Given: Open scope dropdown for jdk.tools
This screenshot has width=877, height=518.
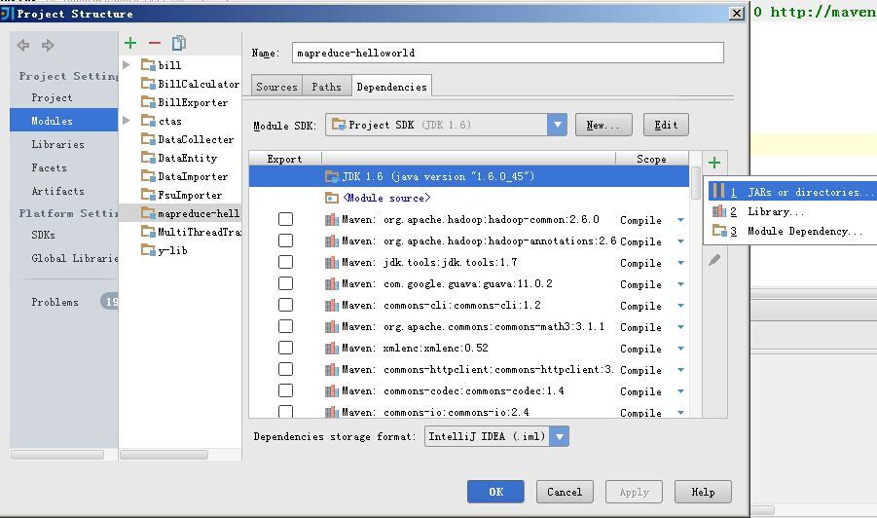Looking at the screenshot, I should coord(680,263).
